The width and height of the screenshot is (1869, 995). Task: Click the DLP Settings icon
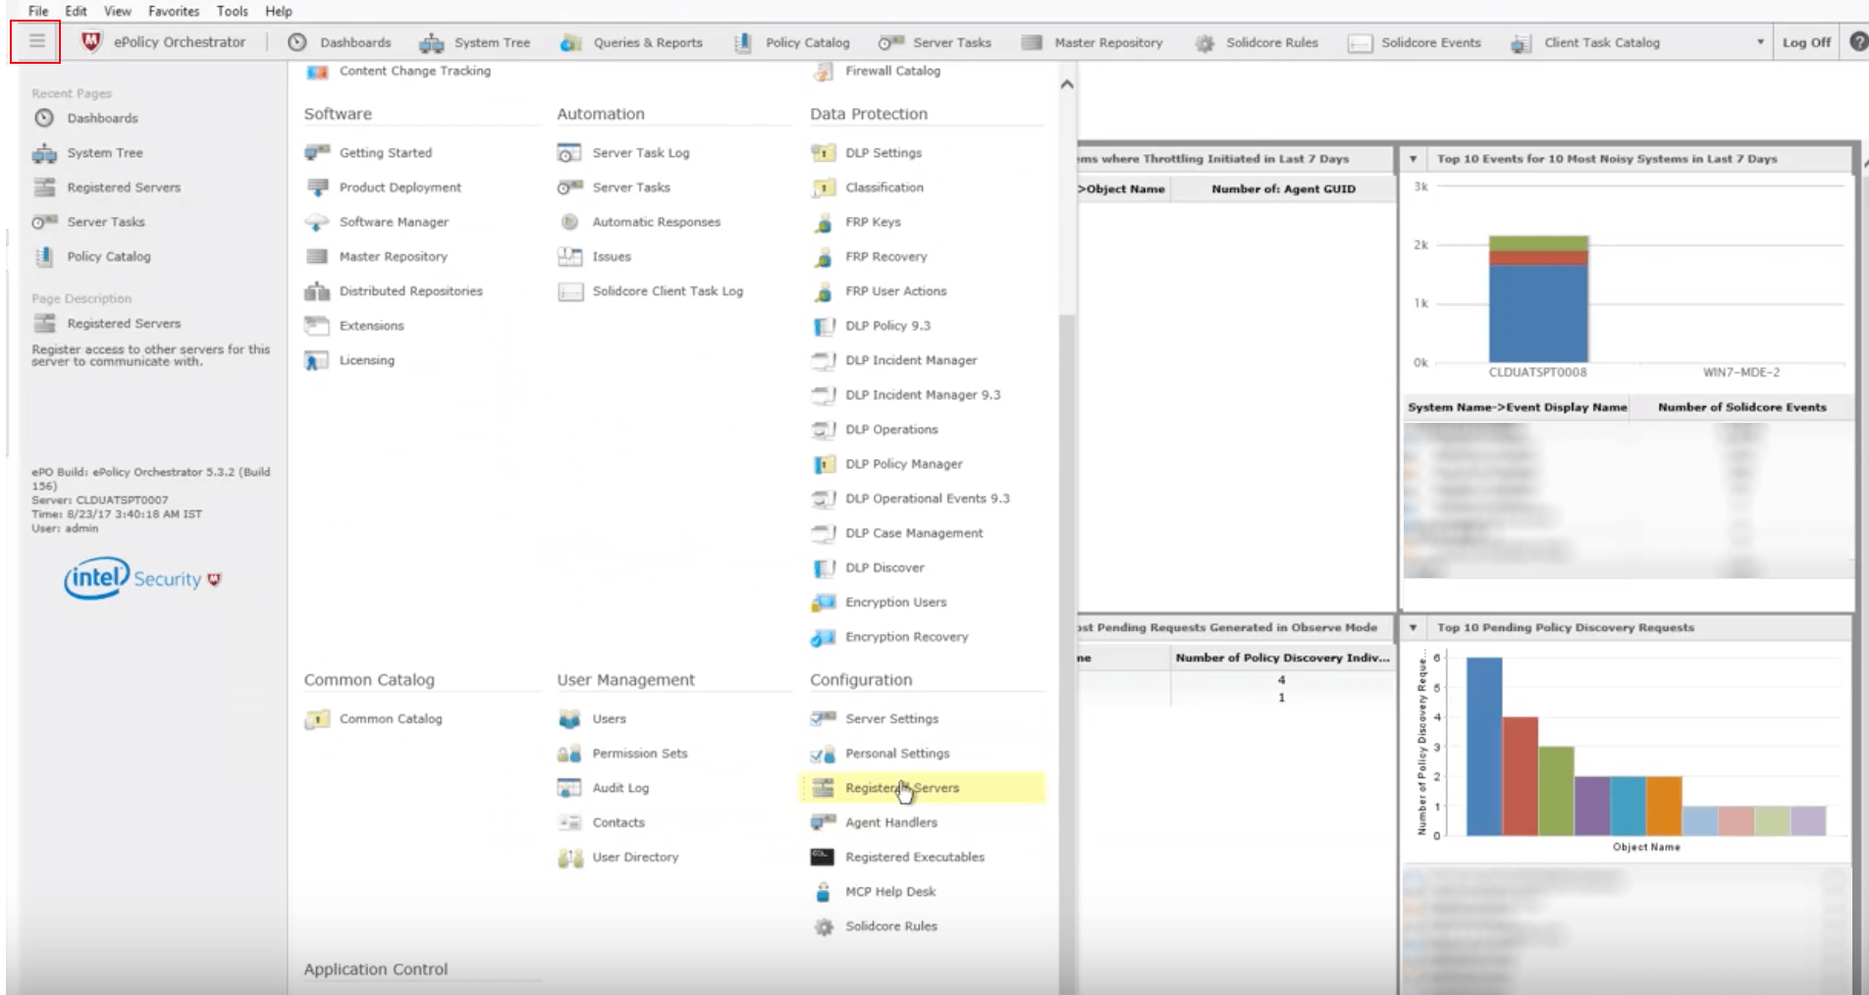click(x=823, y=152)
